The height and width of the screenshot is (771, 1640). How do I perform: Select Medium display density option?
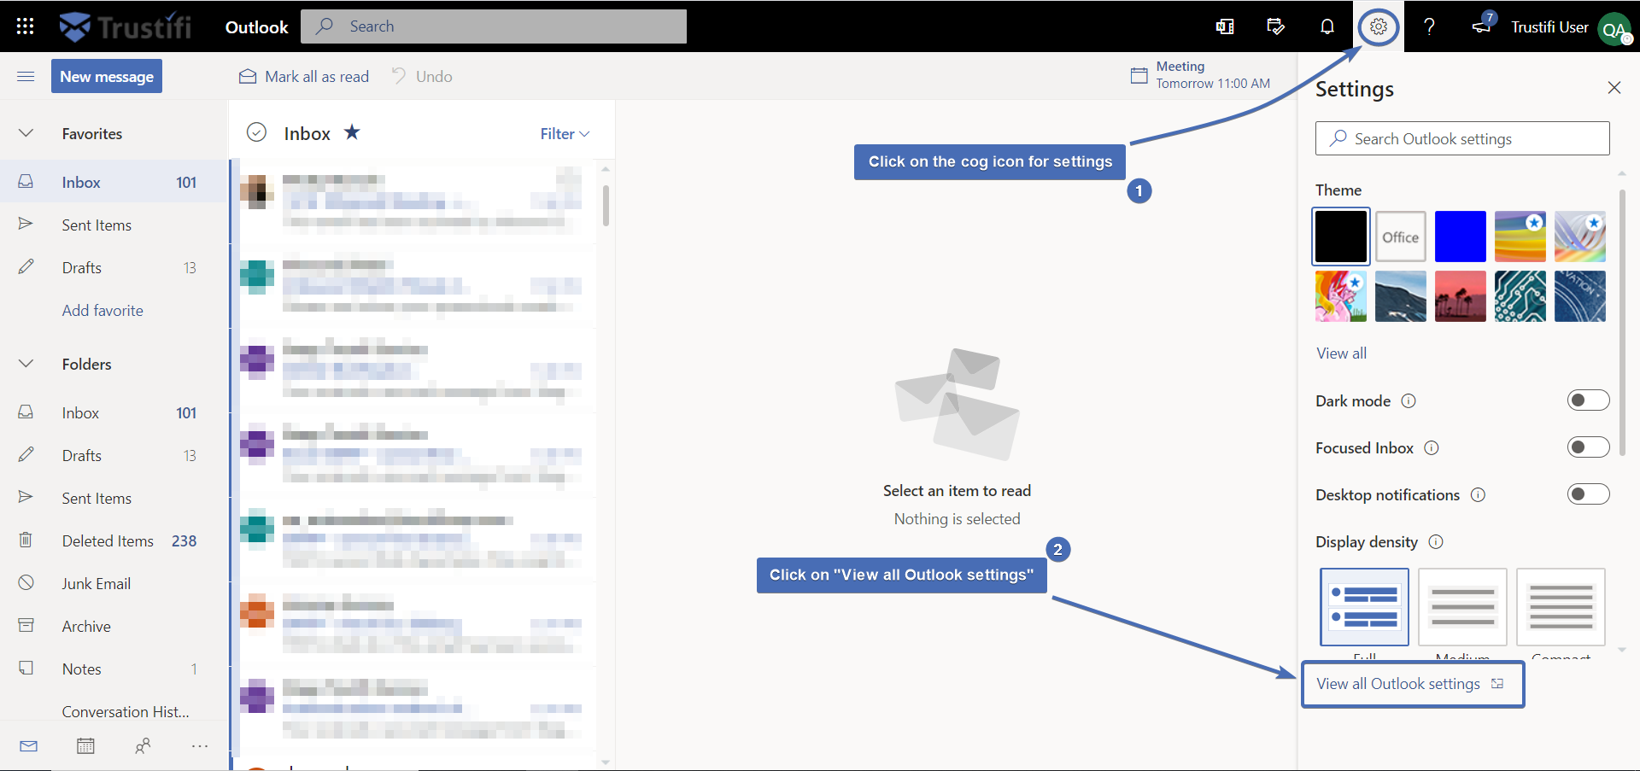[1462, 607]
